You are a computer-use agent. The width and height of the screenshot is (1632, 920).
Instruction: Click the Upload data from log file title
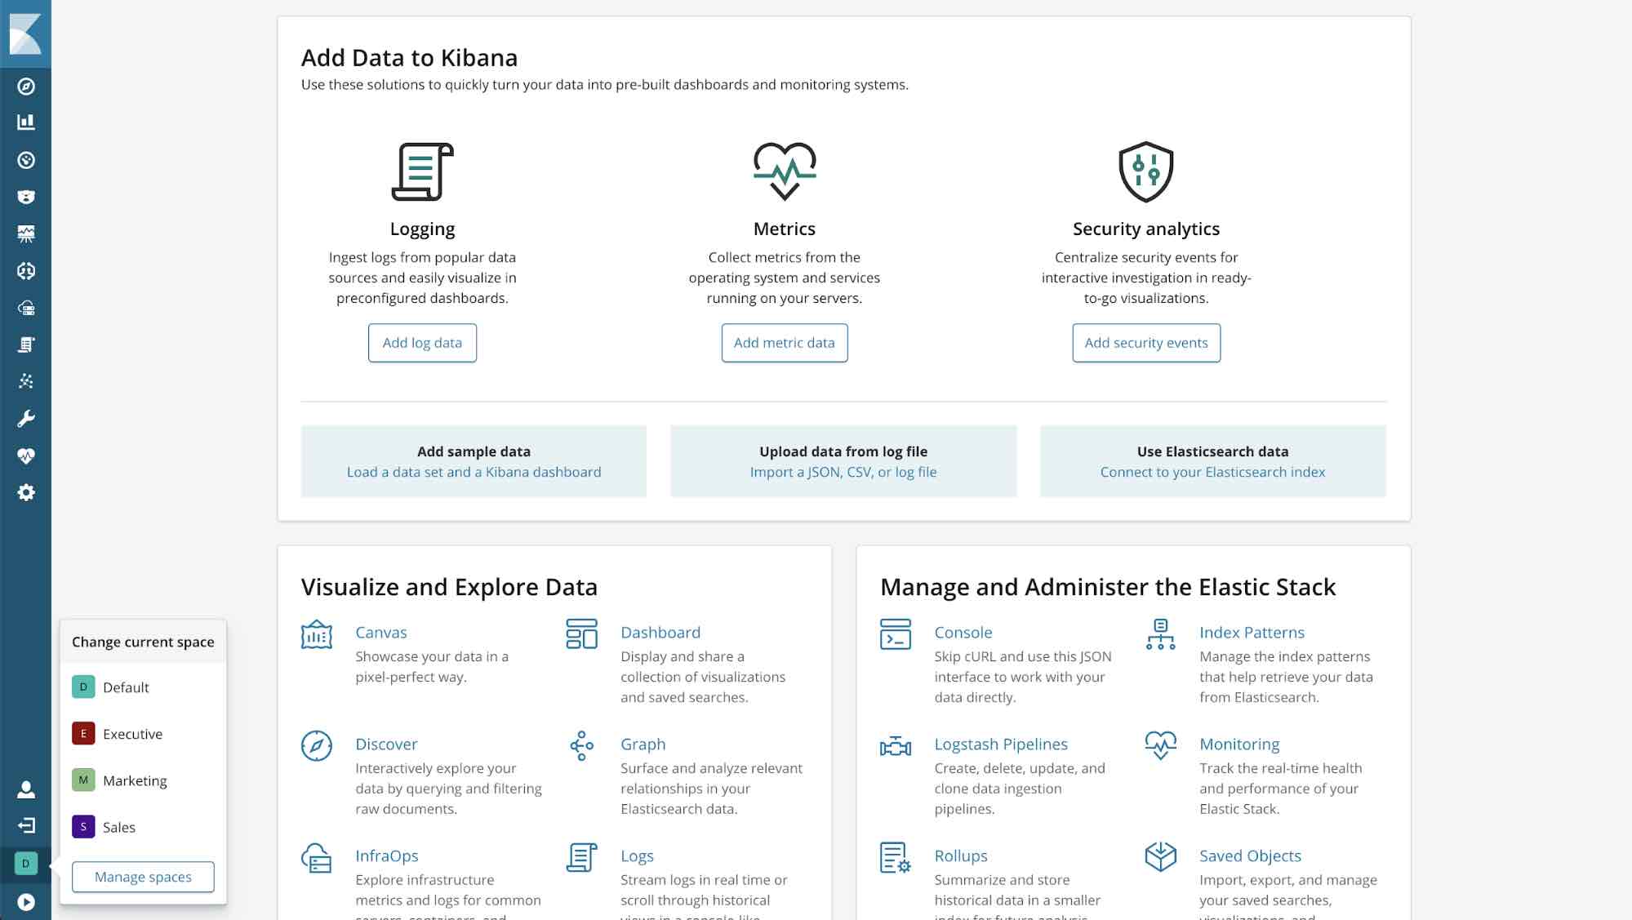click(x=843, y=451)
